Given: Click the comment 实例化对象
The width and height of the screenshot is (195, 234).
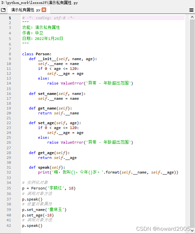Looking at the screenshot, I should click(35, 183).
